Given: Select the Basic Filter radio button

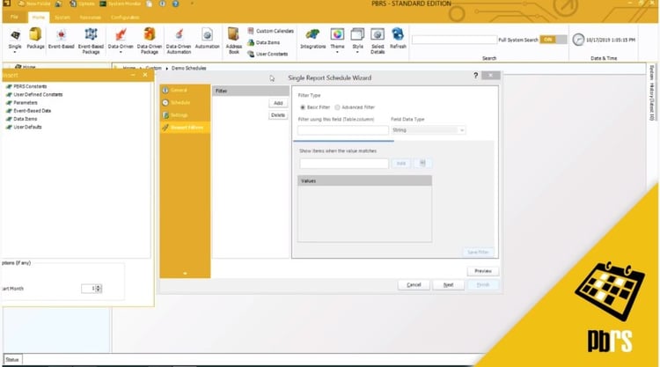Looking at the screenshot, I should [x=302, y=107].
